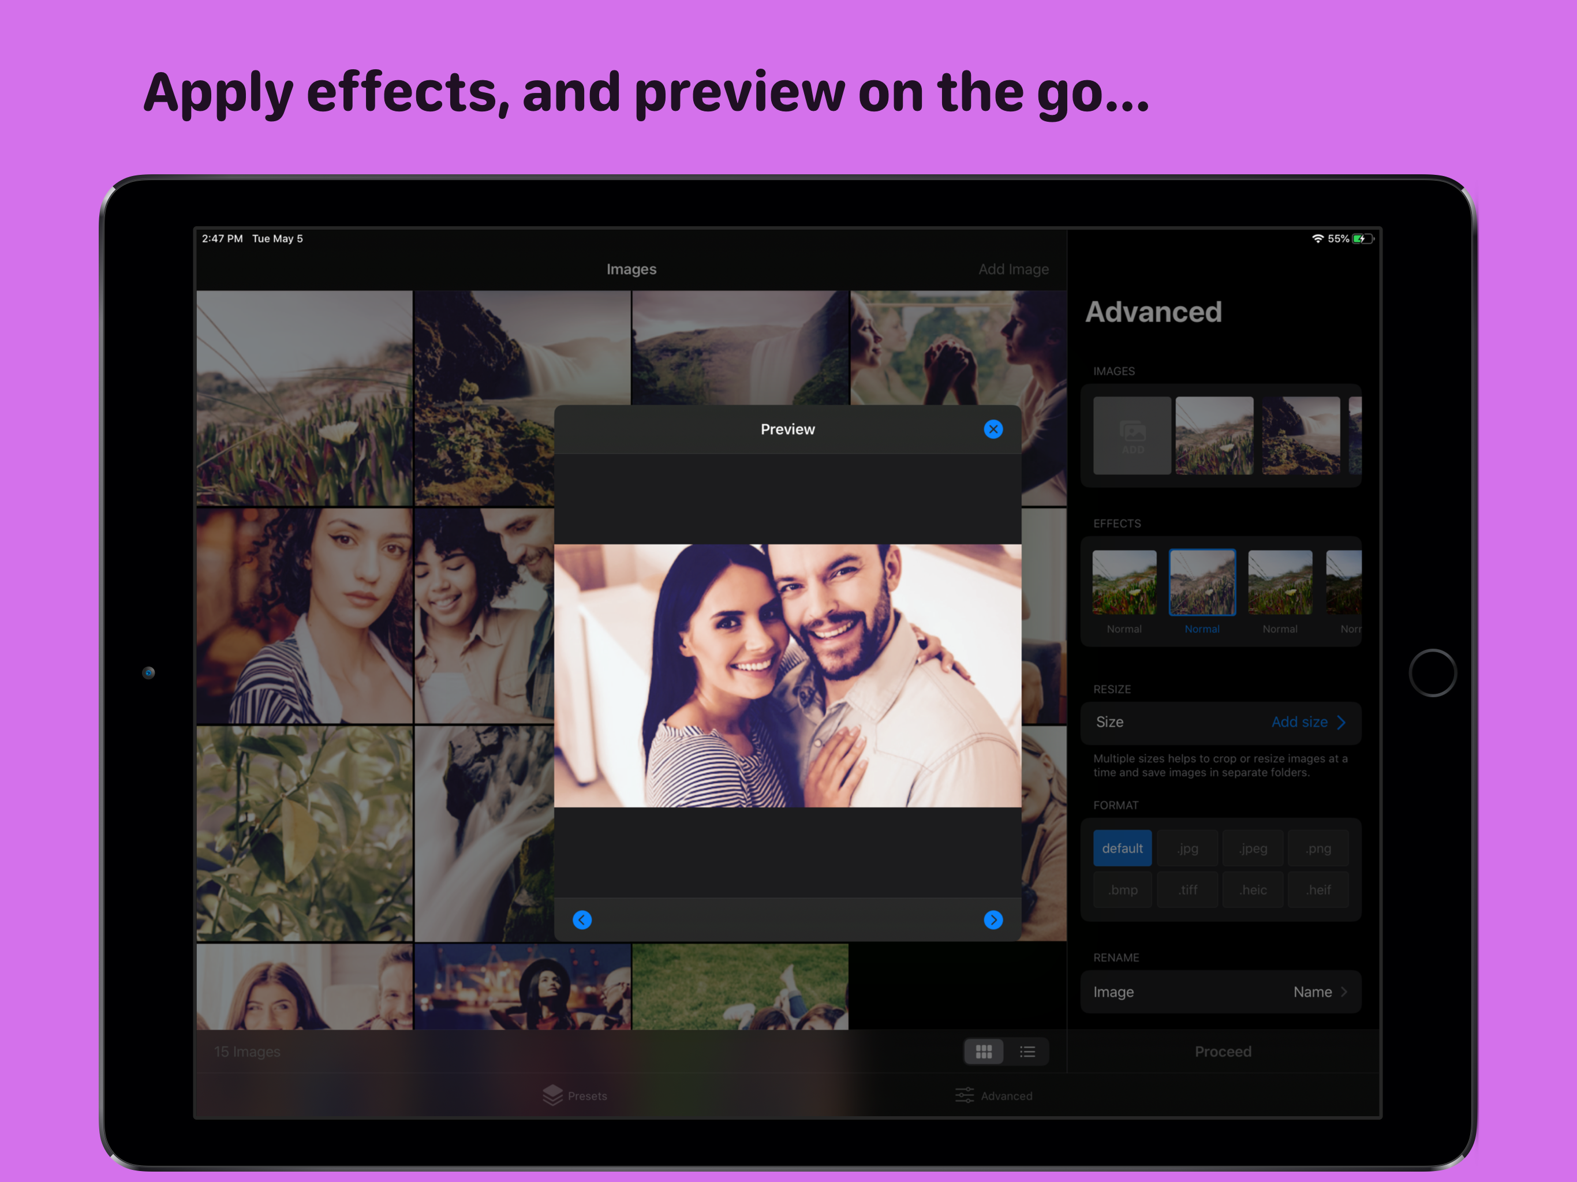Open the Presets tab
The height and width of the screenshot is (1182, 1577).
coord(574,1096)
